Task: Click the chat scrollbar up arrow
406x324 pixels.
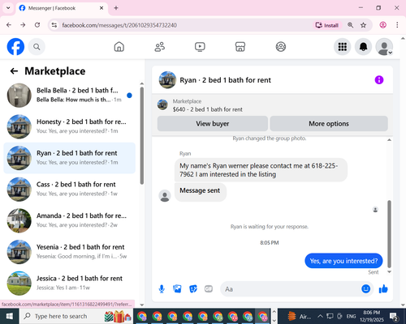Action: [389, 140]
